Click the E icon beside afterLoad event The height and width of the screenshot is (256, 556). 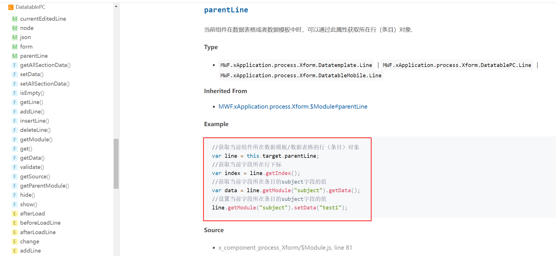tap(15, 214)
